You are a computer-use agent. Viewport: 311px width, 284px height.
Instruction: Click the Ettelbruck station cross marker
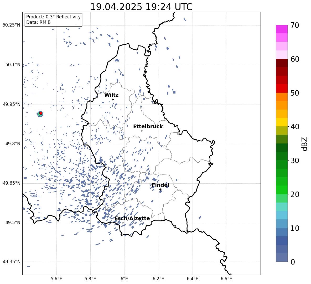point(142,131)
